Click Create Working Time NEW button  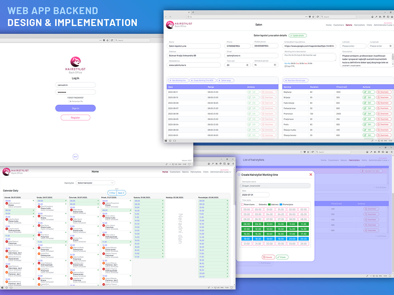pos(203,81)
